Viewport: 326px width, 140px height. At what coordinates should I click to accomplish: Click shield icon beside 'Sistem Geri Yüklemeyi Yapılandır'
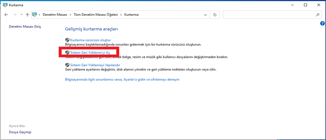(x=67, y=65)
